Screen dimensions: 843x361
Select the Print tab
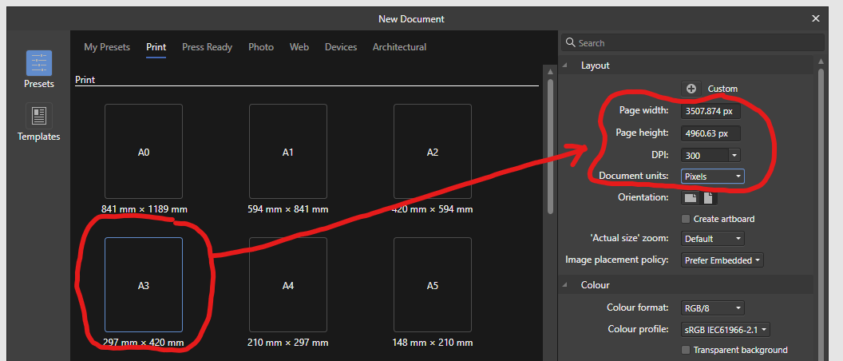pyautogui.click(x=156, y=47)
